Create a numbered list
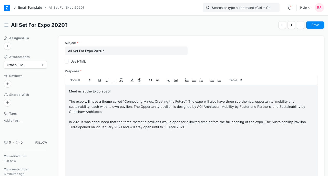328x176 pixels. pyautogui.click(x=187, y=80)
